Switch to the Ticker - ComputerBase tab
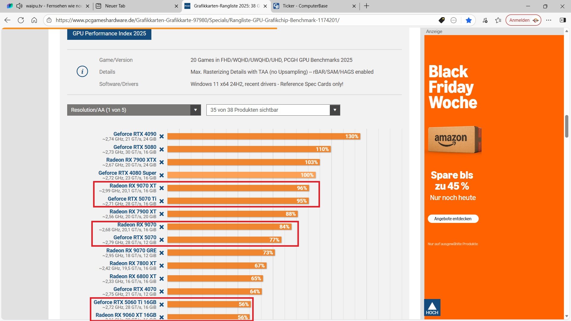 click(x=305, y=6)
